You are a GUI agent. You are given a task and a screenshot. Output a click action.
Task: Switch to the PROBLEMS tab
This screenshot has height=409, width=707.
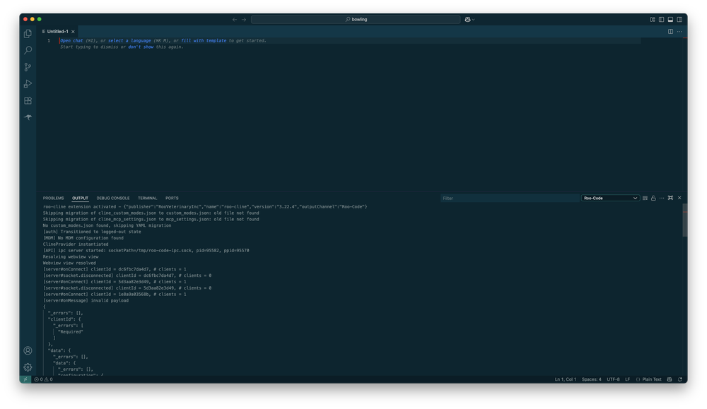(52, 198)
